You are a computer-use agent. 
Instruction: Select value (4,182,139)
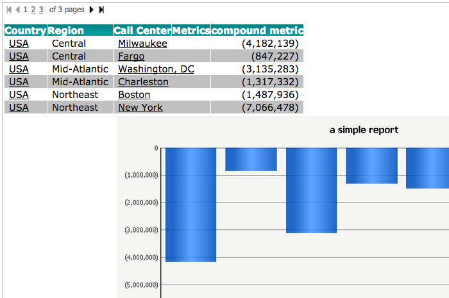[x=270, y=44]
